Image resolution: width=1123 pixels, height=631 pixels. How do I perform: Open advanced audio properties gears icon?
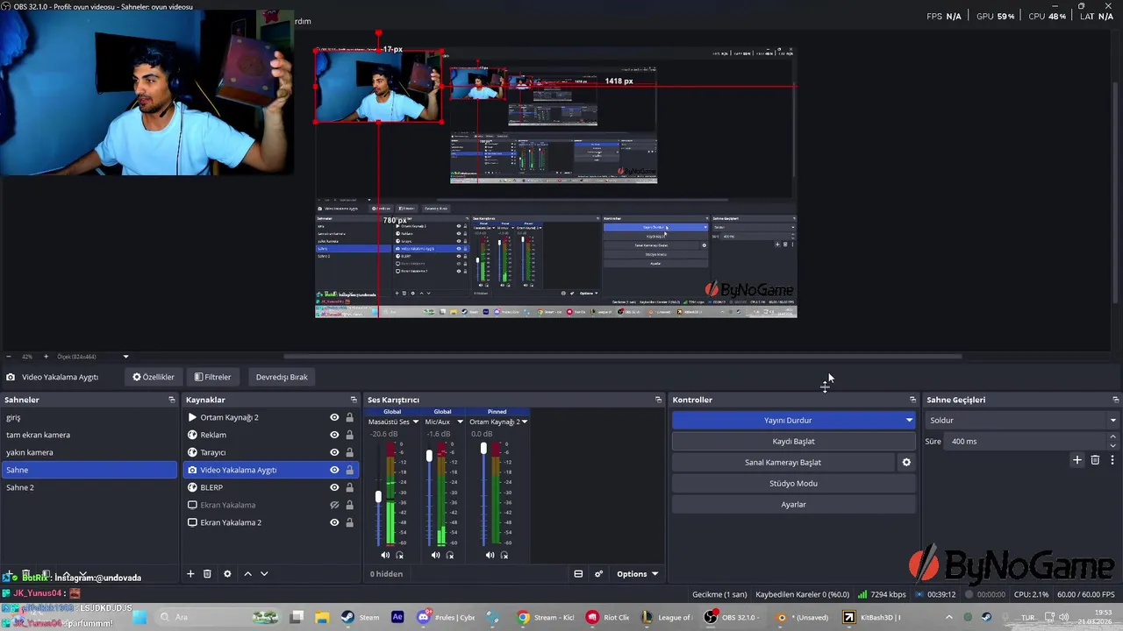(598, 574)
